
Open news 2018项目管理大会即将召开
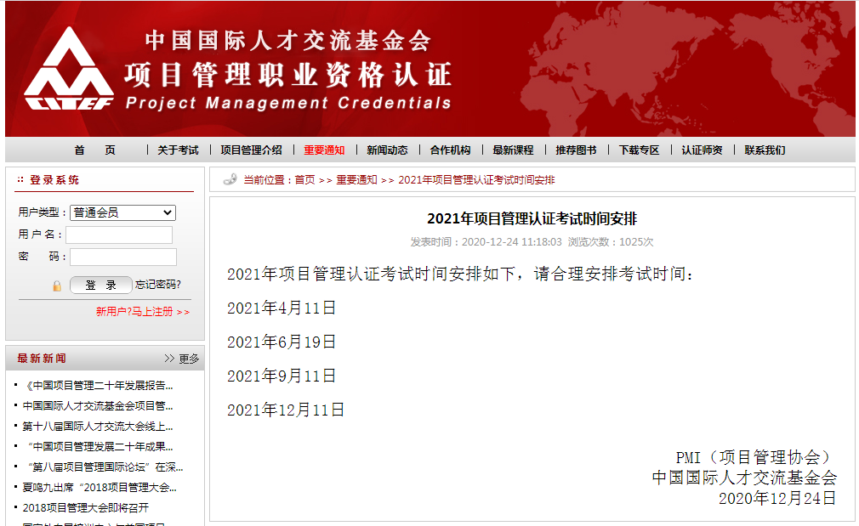[x=85, y=507]
